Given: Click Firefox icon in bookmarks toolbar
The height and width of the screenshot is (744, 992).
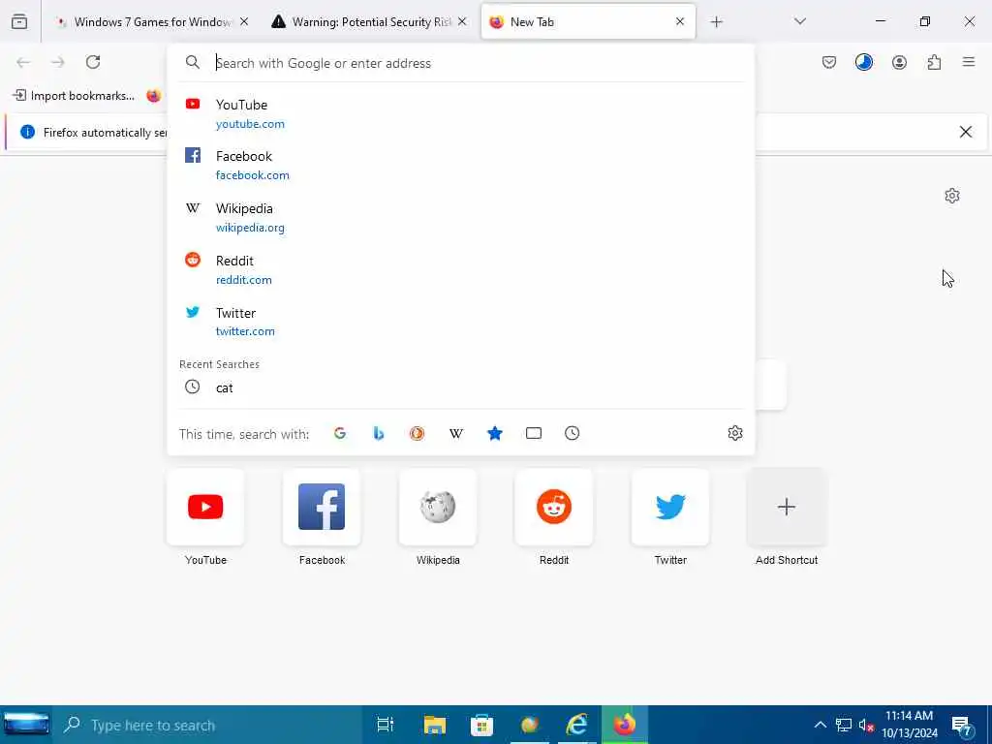Looking at the screenshot, I should click(154, 96).
